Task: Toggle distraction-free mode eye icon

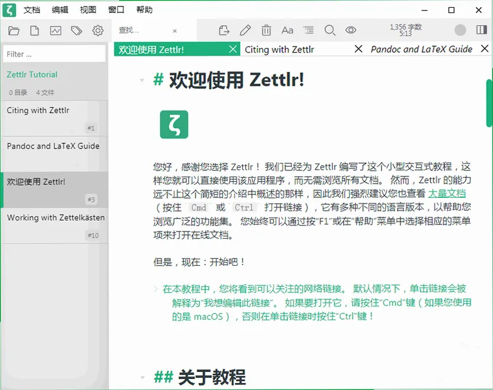Action: 350,30
